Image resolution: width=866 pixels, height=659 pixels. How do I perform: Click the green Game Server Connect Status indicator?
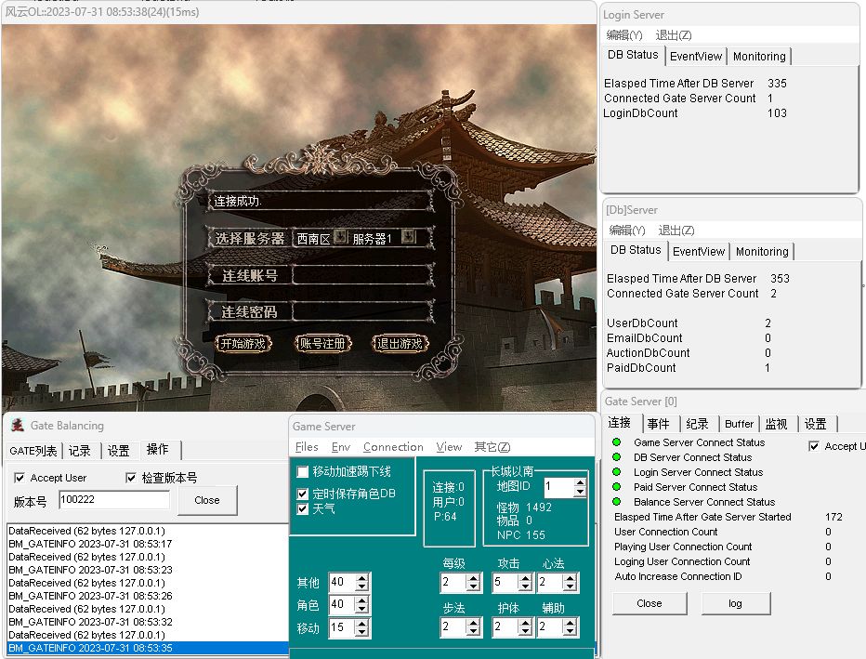point(617,442)
